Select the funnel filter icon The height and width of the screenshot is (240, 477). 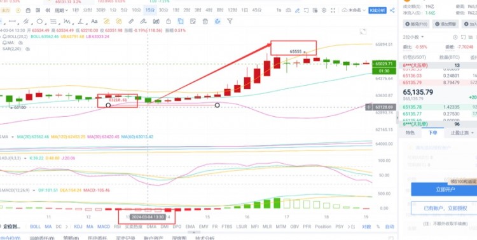pyautogui.click(x=230, y=21)
